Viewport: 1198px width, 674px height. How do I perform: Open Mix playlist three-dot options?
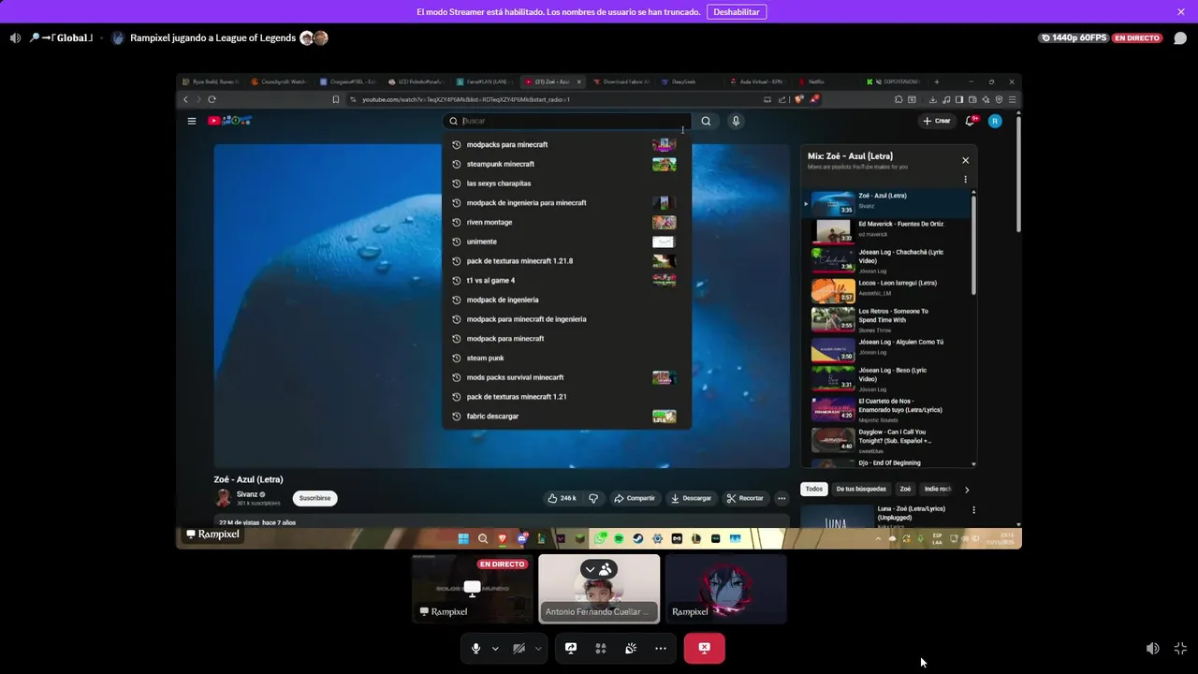(965, 180)
